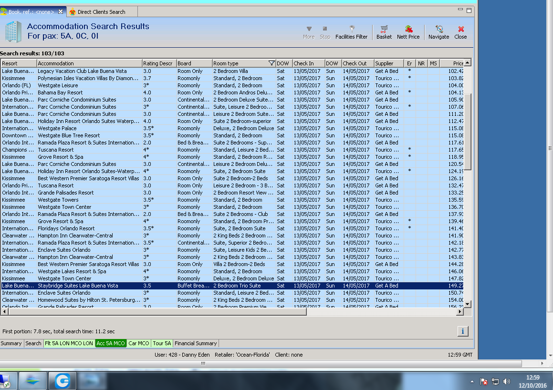Open the Financial Summary tab

pos(196,343)
